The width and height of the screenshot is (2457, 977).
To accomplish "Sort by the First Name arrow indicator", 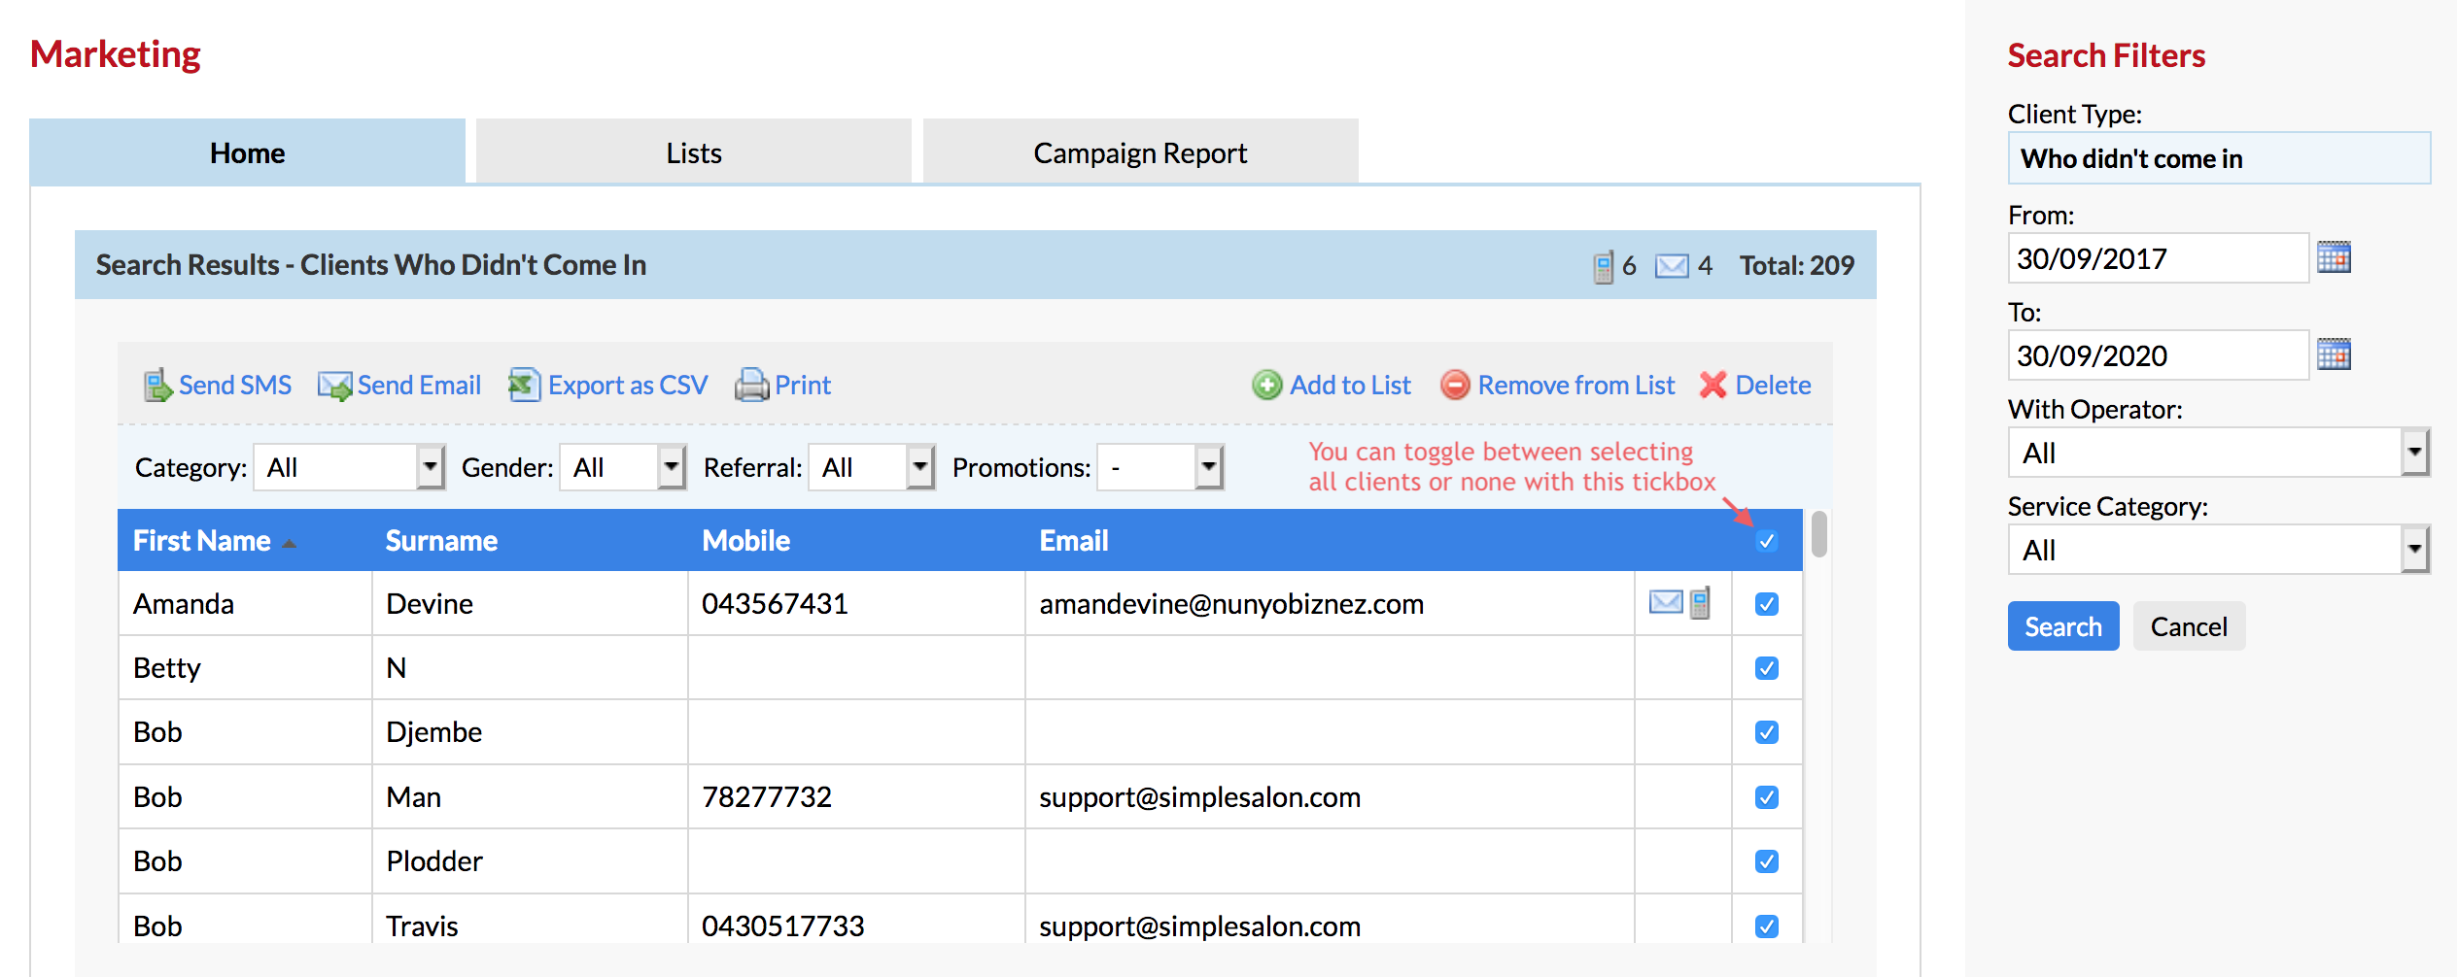I will (289, 543).
